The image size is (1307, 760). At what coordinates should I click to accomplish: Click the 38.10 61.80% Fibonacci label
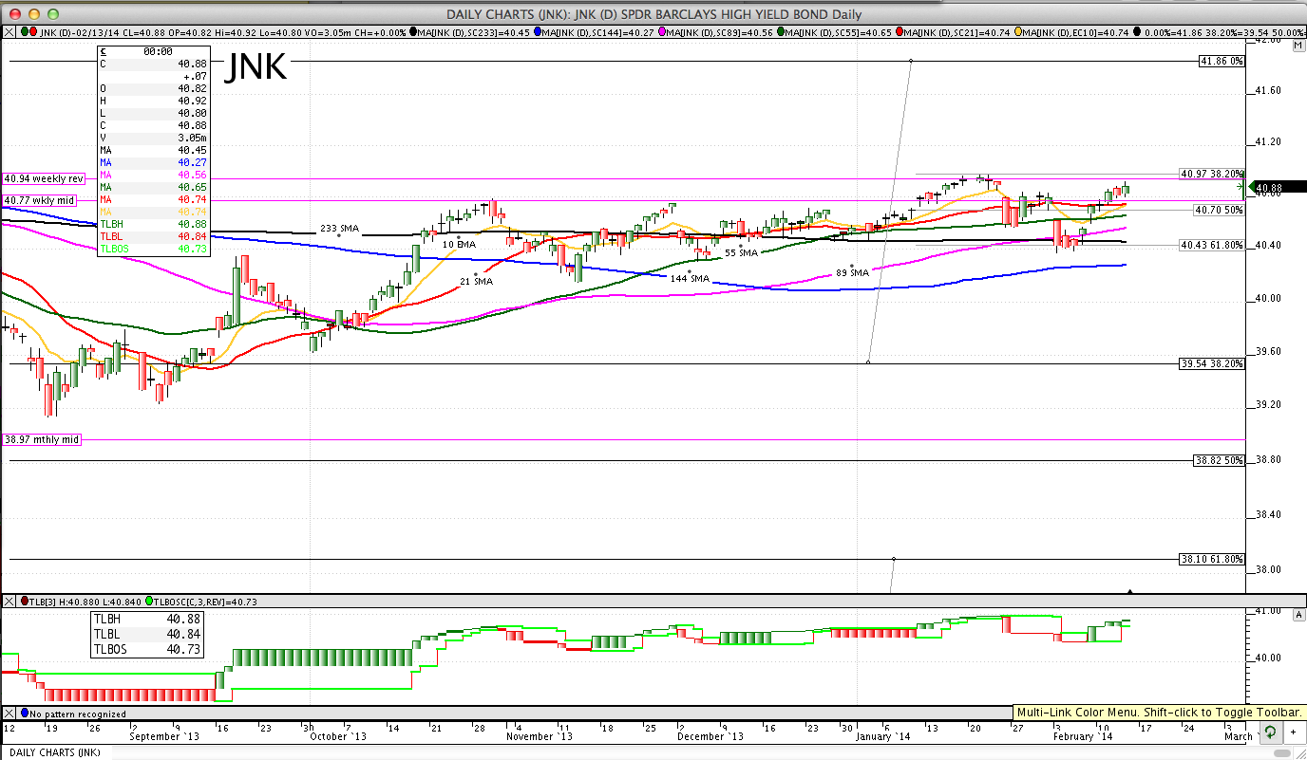point(1212,559)
